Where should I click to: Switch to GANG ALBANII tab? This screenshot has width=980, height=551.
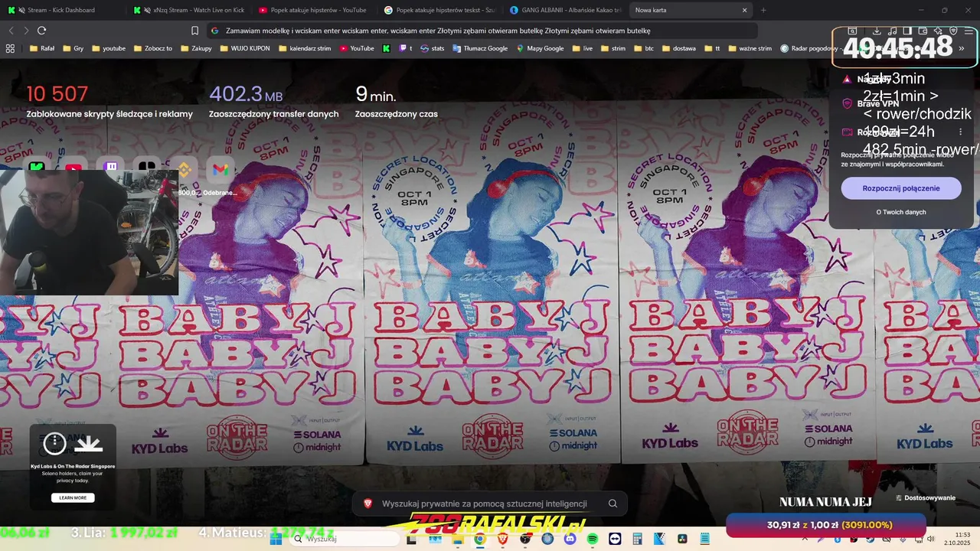tap(565, 10)
